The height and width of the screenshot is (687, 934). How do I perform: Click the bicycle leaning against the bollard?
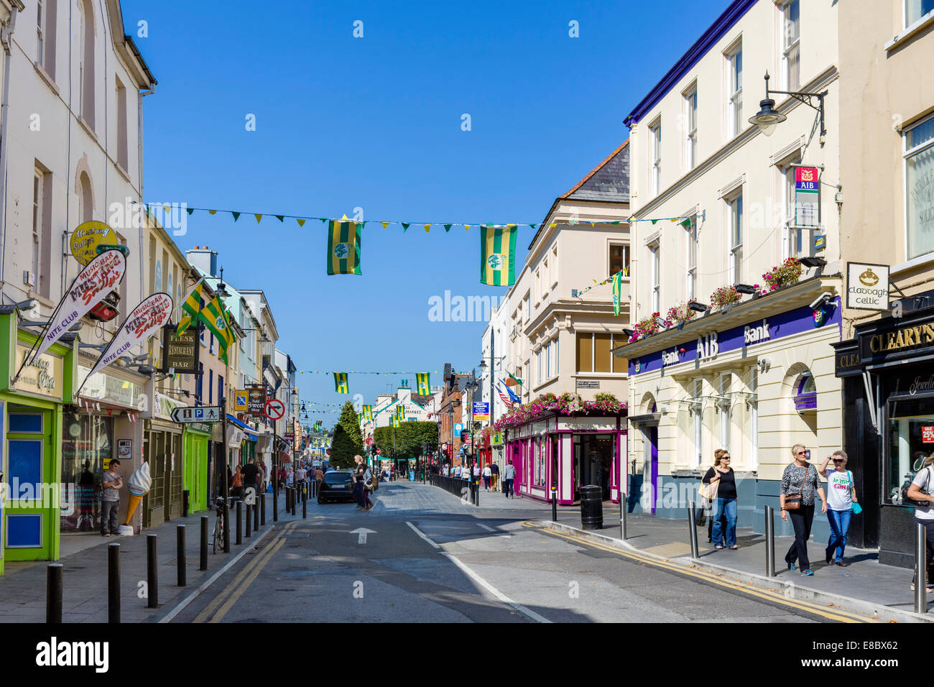tap(218, 525)
